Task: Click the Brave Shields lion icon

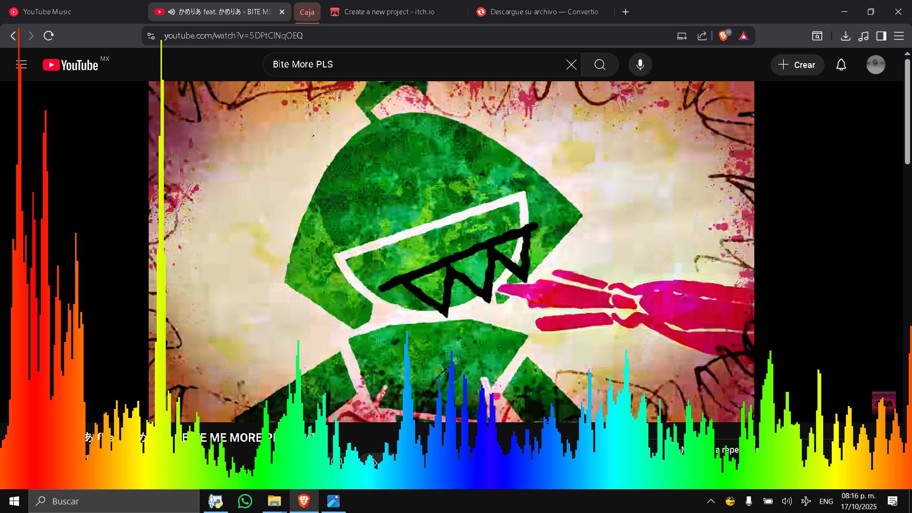Action: [723, 36]
